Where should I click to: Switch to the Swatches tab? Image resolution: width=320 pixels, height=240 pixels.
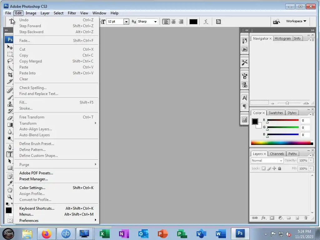[276, 113]
